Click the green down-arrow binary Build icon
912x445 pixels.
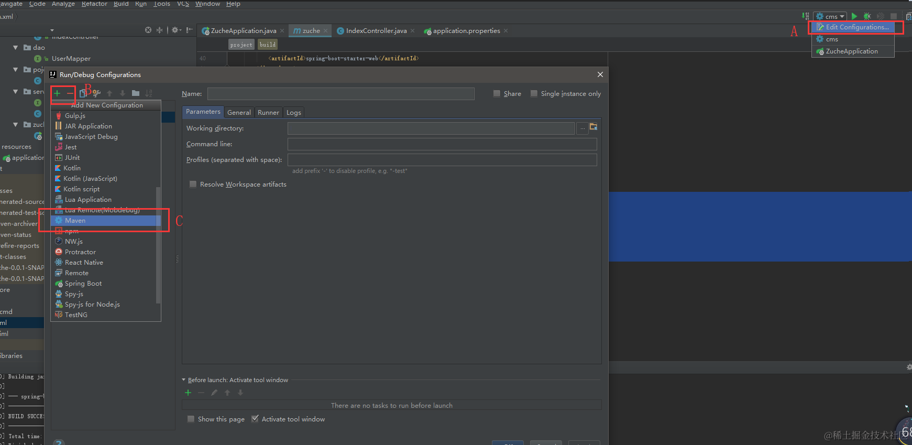[806, 16]
